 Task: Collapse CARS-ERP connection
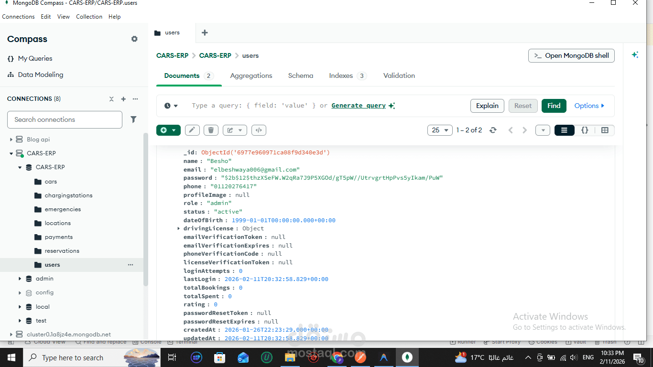click(11, 153)
